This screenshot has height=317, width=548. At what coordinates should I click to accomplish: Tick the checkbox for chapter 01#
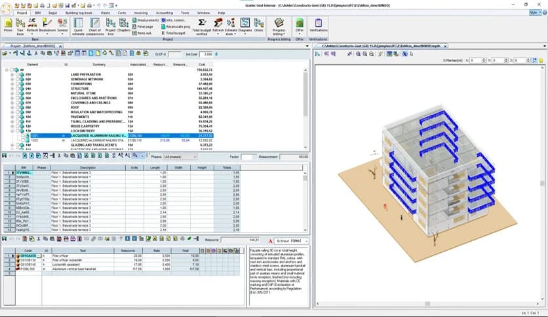18,75
